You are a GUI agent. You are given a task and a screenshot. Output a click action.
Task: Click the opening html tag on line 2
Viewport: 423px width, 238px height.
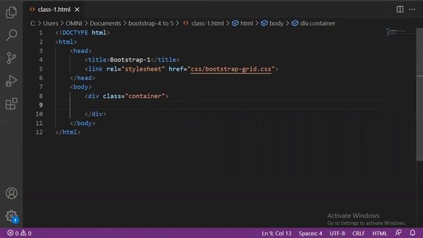point(66,42)
